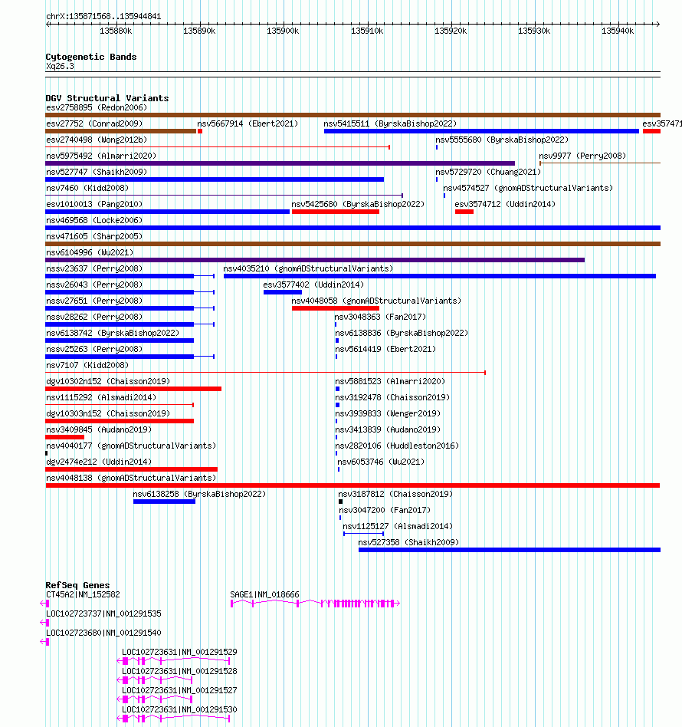Click nsv527358 (Shaikh2009) blue bar
Screen dimensions: 682x727
pyautogui.click(x=509, y=550)
